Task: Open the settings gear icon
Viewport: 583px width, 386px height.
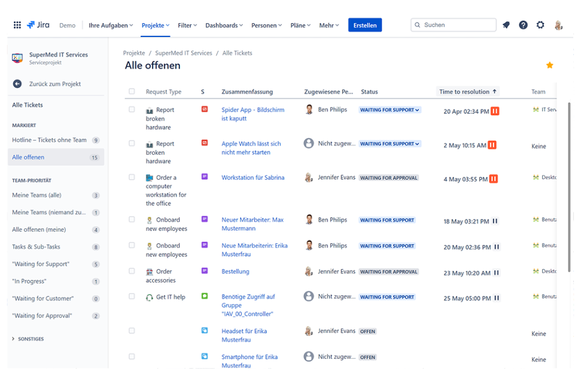Action: pyautogui.click(x=540, y=25)
